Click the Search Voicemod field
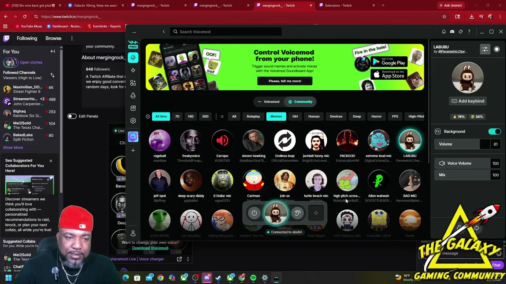This screenshot has height=284, width=506. click(227, 32)
